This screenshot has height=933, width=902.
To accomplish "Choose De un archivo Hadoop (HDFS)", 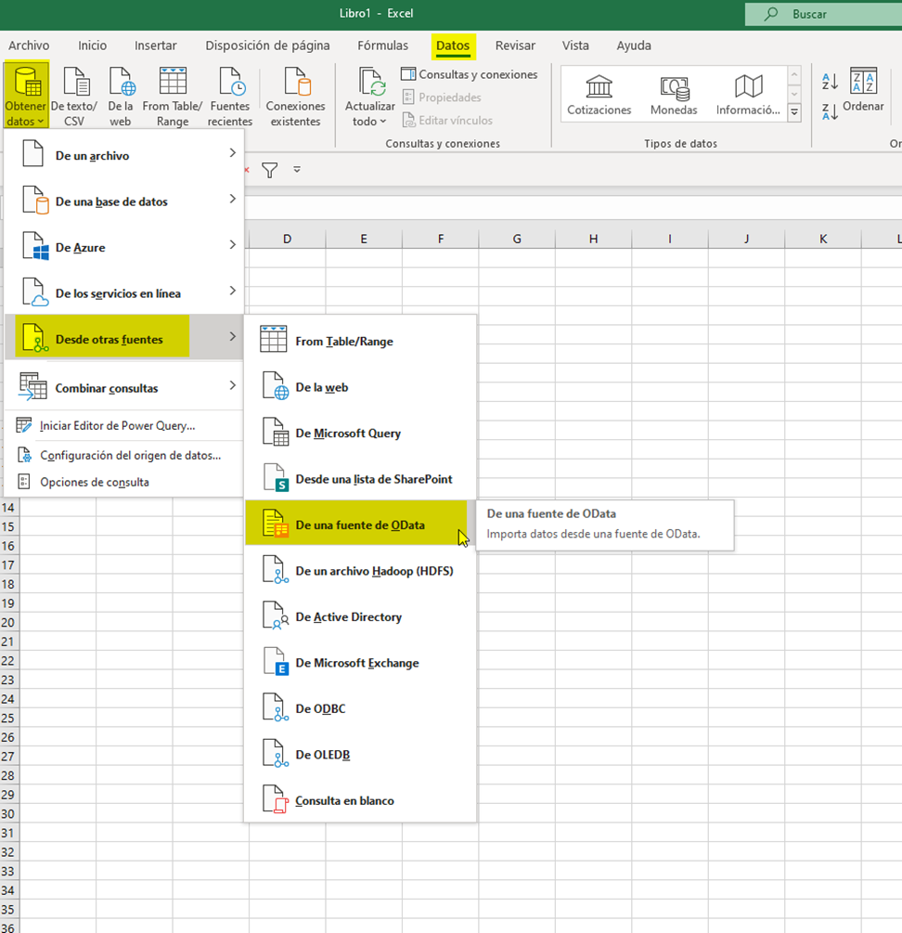I will click(360, 571).
